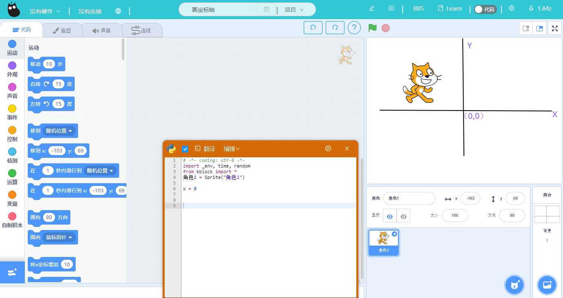This screenshot has width=563, height=298.
Task: Add a new sprite with cat button
Action: (x=514, y=285)
